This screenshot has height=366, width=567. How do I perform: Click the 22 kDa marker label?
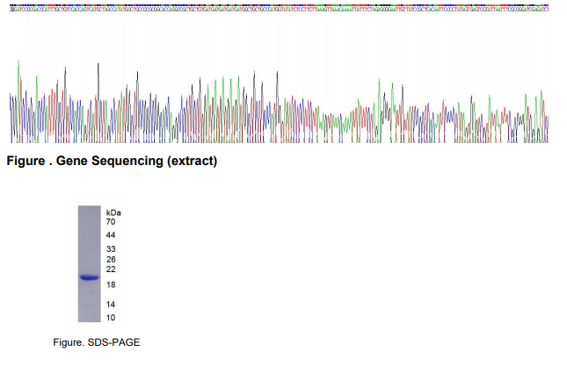coord(112,269)
